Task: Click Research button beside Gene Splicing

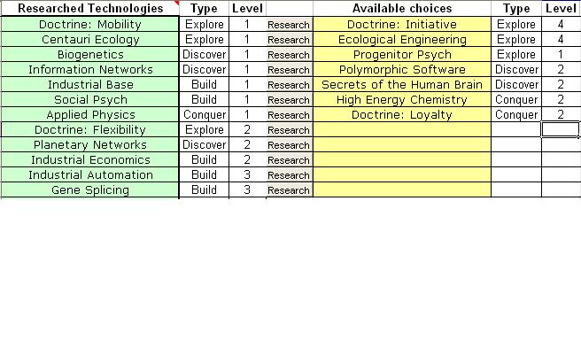Action: pyautogui.click(x=289, y=190)
